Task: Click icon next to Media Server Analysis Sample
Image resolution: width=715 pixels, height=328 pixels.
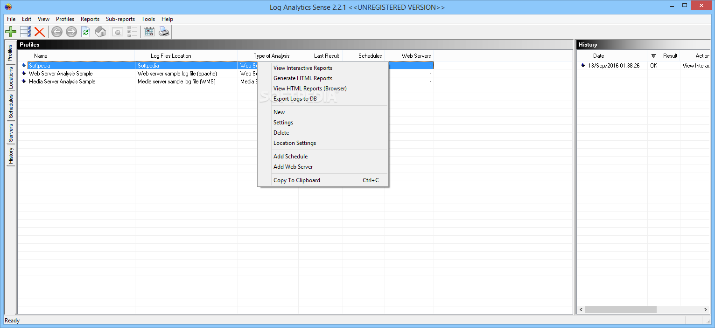Action: click(24, 81)
